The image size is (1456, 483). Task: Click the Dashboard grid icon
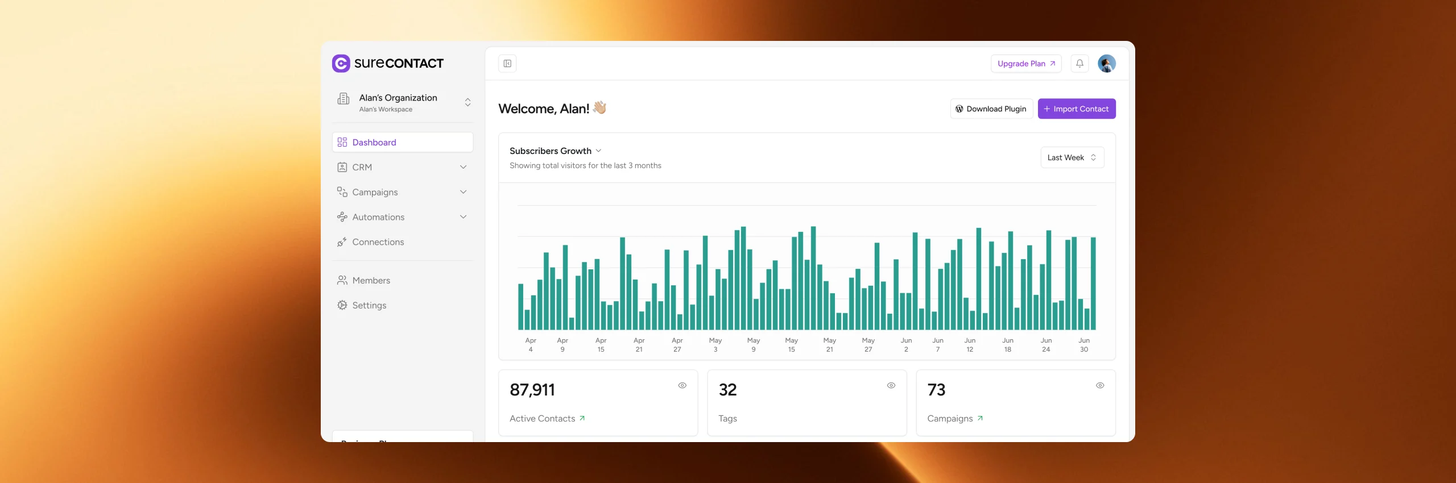pyautogui.click(x=342, y=142)
